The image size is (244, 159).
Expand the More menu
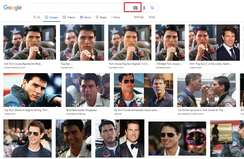pyautogui.click(x=116, y=17)
